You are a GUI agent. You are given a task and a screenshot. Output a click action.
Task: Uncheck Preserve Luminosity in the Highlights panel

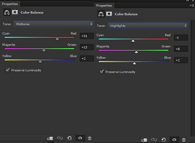[102, 72]
